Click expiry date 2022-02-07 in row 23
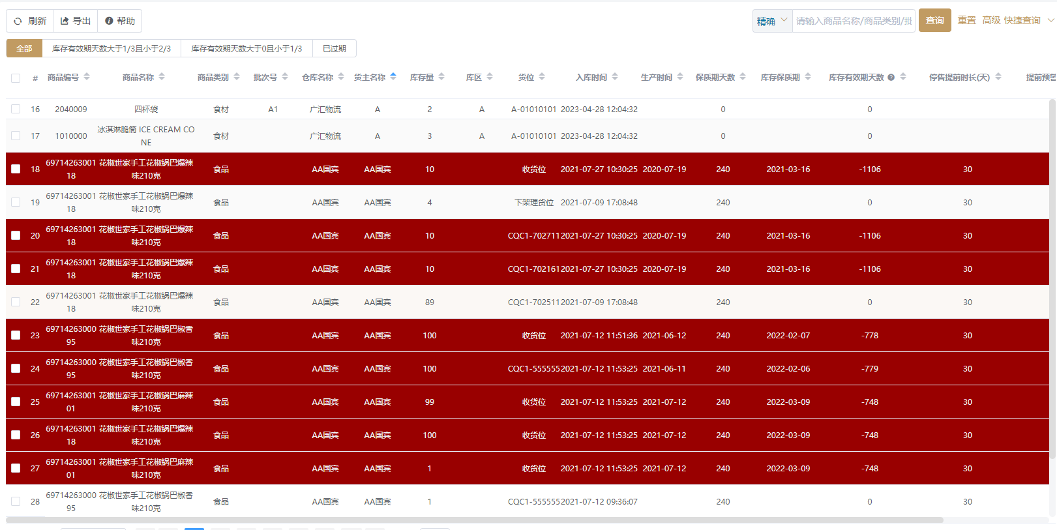Viewport: 1057px width, 530px height. point(788,335)
